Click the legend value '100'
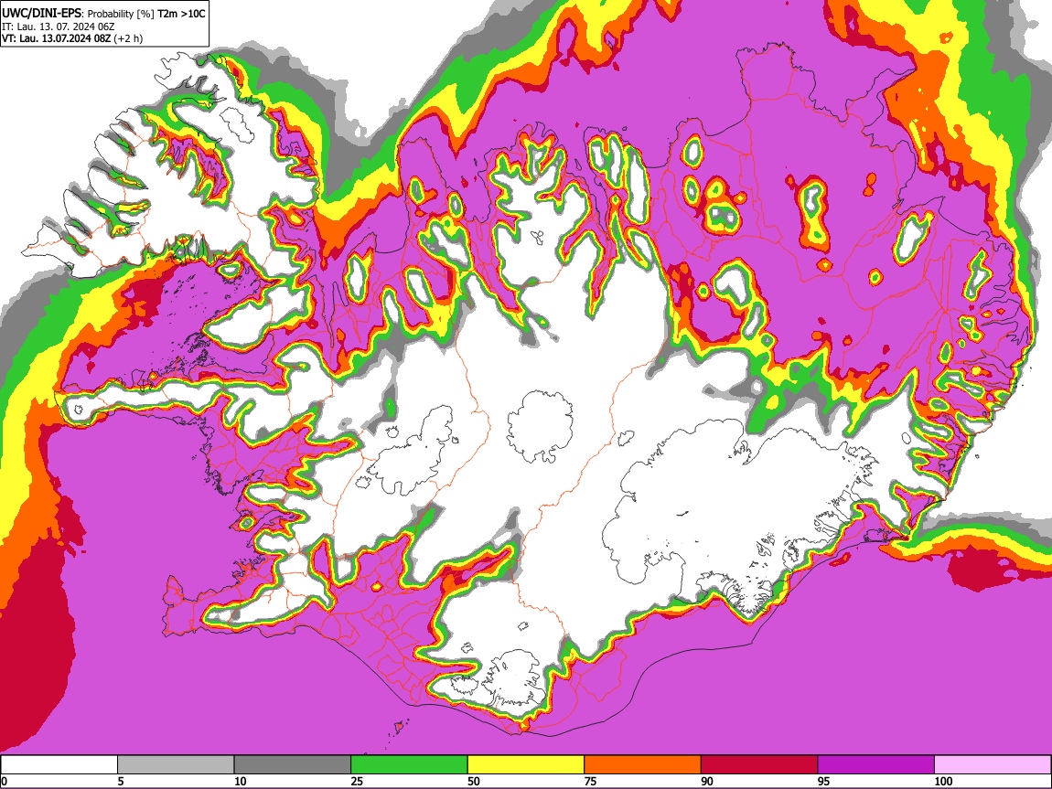 tap(943, 781)
